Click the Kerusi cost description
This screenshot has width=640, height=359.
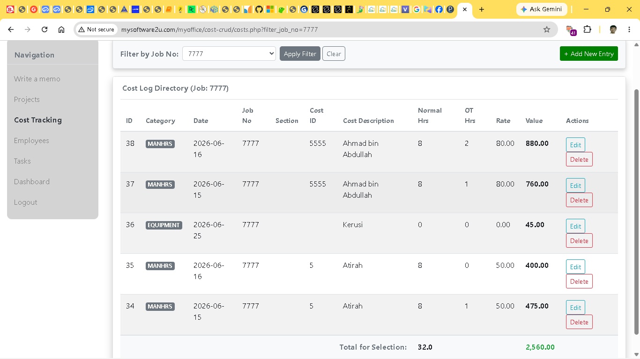click(x=353, y=225)
